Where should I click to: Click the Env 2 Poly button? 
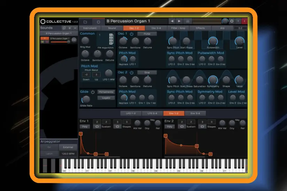coord(169,127)
